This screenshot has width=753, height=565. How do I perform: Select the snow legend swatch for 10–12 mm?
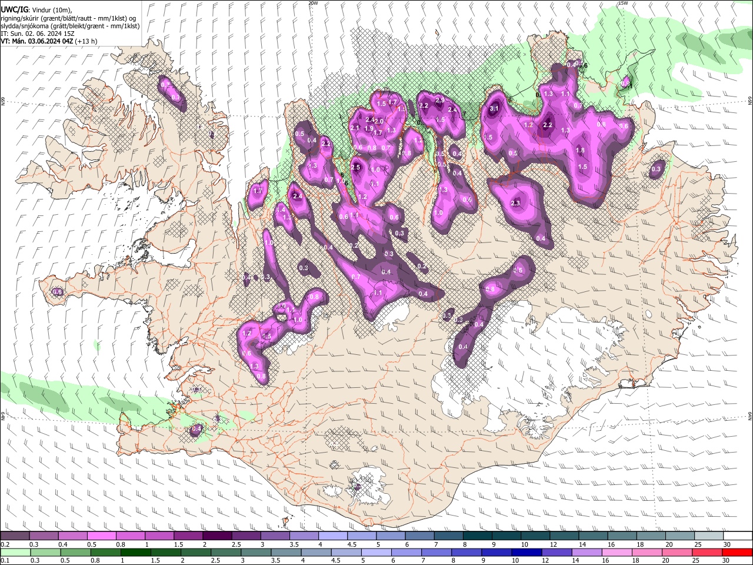point(534,536)
